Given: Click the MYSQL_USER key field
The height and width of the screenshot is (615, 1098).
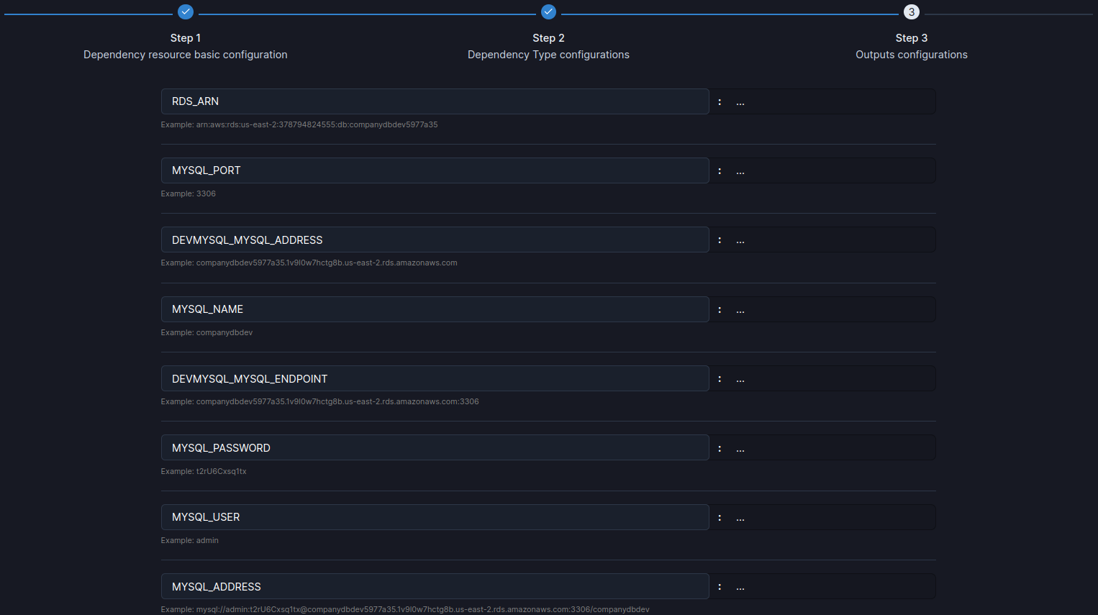Looking at the screenshot, I should coord(435,517).
